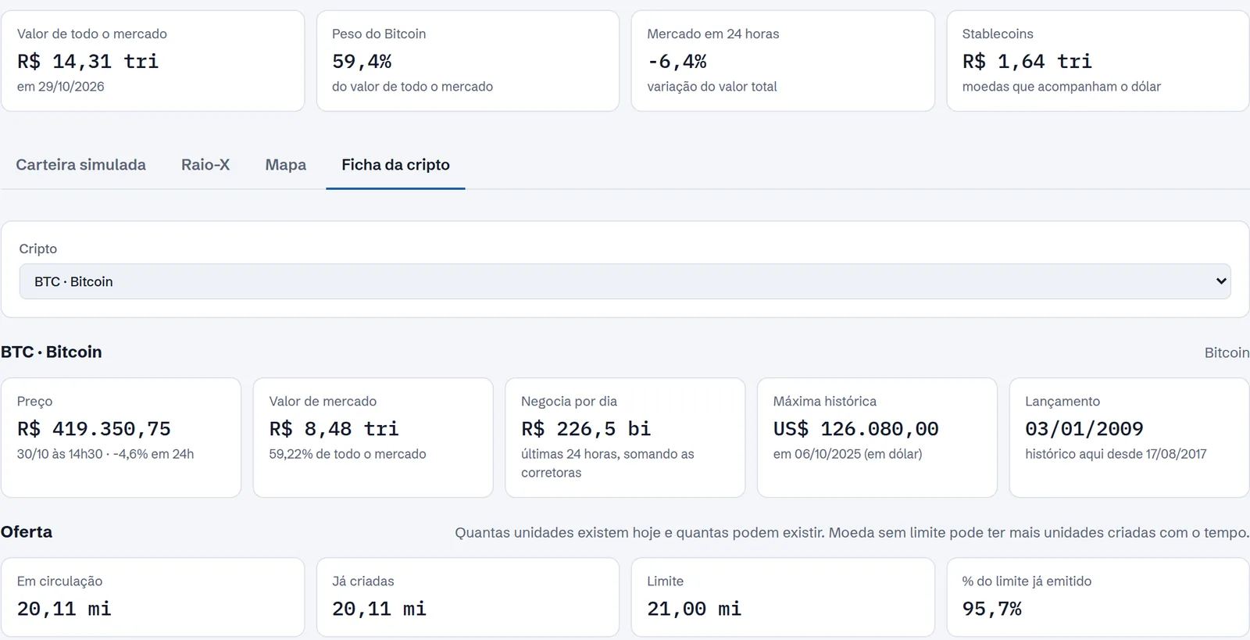Click the Stablecoins value R$ 1,64 tri
The height and width of the screenshot is (640, 1250).
pyautogui.click(x=1027, y=61)
